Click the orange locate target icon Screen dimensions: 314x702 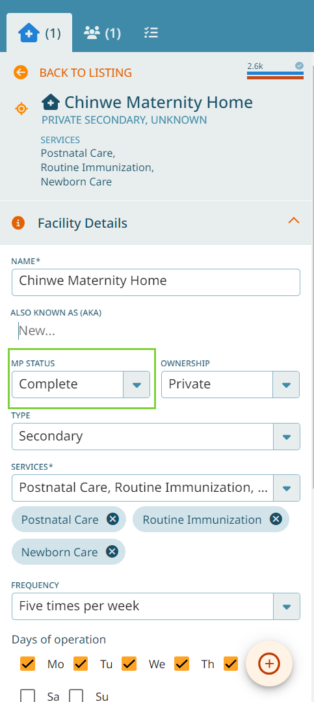[x=21, y=109]
